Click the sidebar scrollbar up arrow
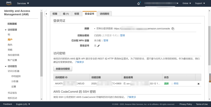Image resolution: width=211 pixels, height=107 pixels. pyautogui.click(x=41, y=11)
